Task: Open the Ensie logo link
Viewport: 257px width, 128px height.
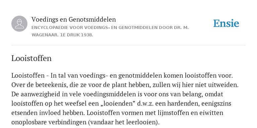Action: point(226,23)
